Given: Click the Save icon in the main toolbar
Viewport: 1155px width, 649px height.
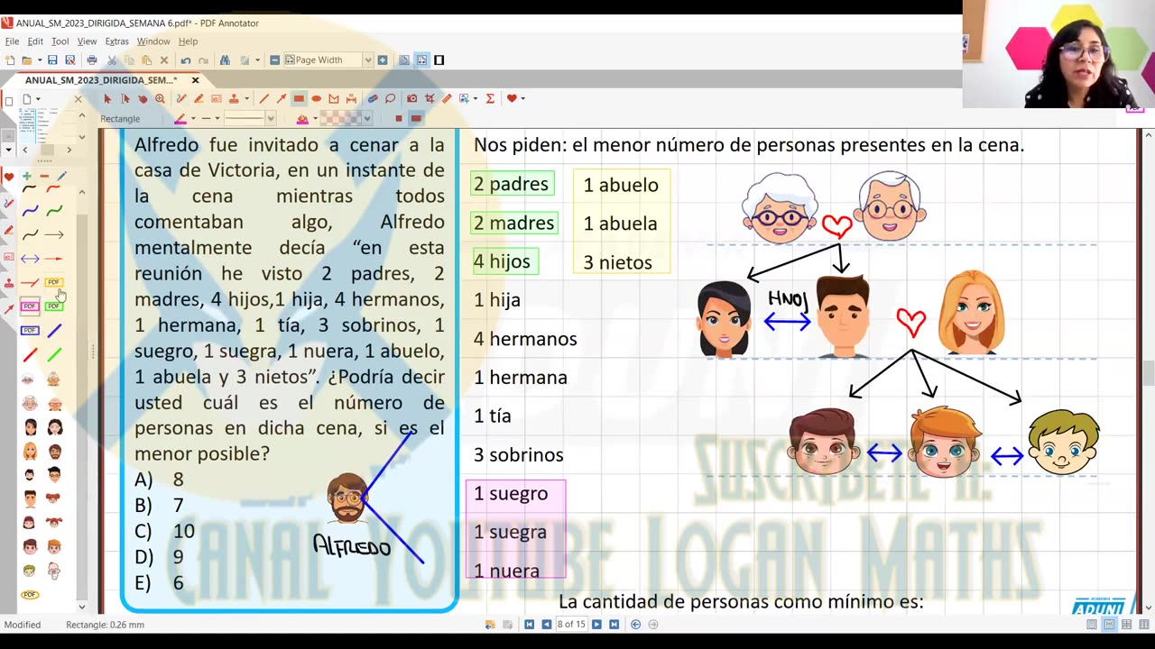Looking at the screenshot, I should click(x=52, y=59).
